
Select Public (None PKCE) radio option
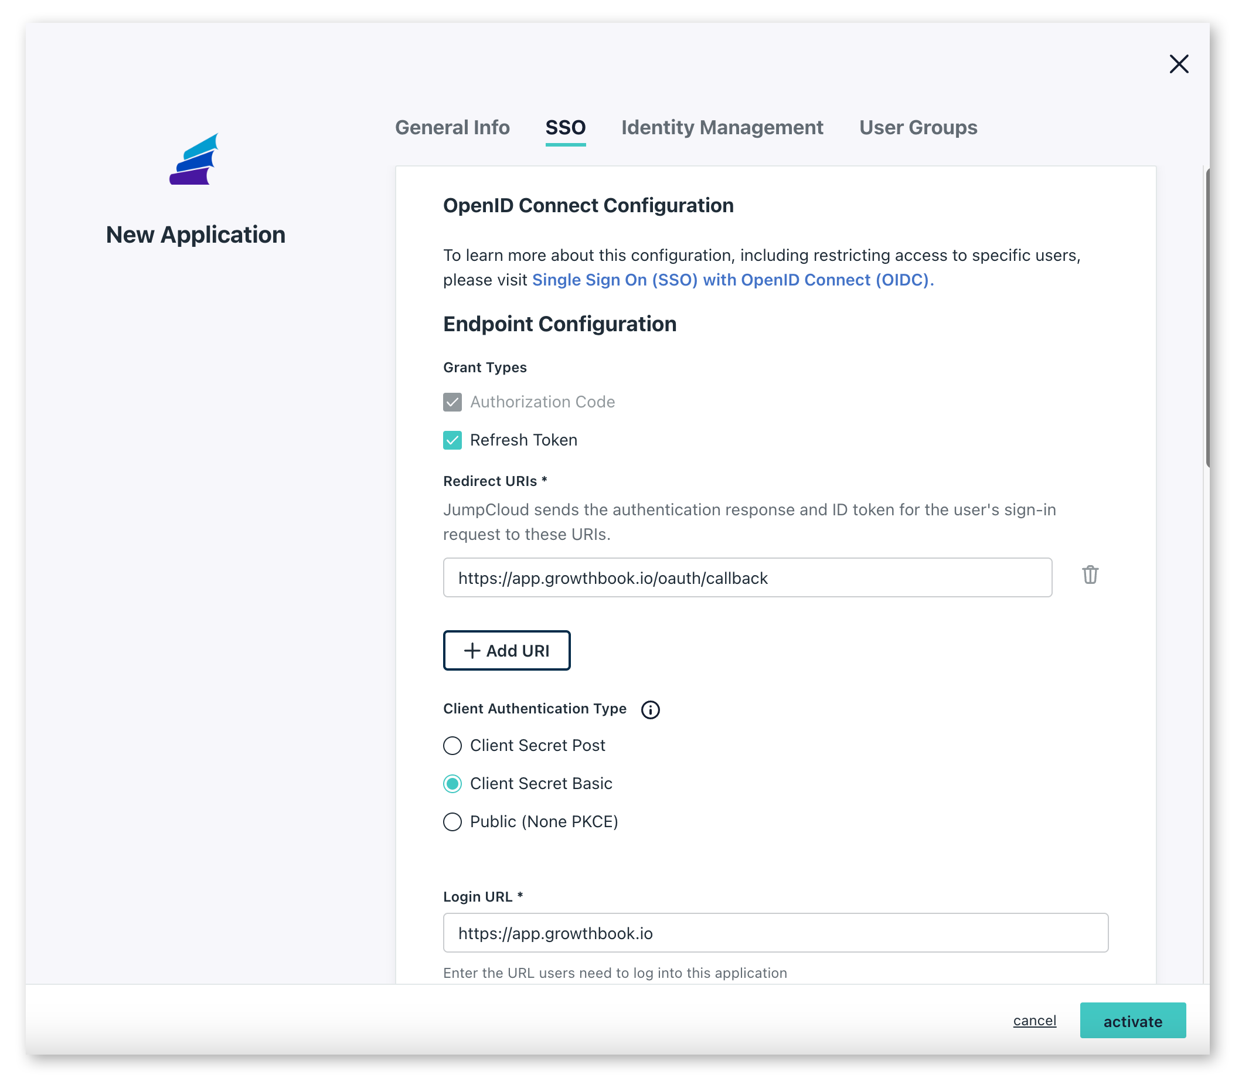click(x=452, y=822)
